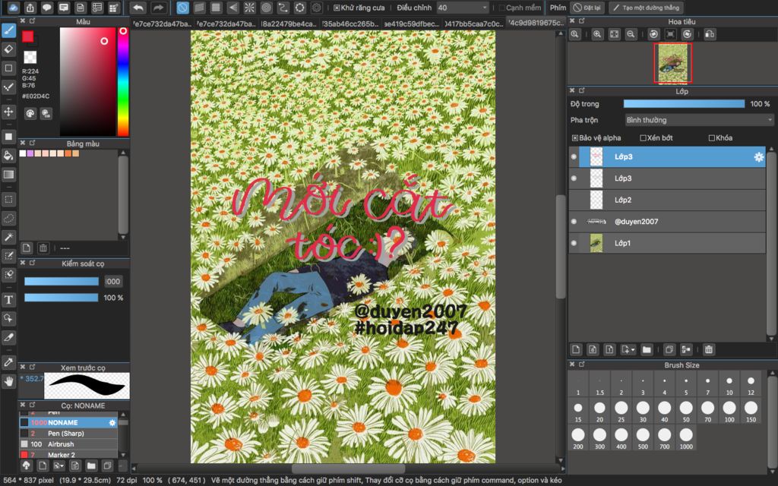
Task: Hide the selected top Lớp3 layer
Action: click(x=574, y=156)
